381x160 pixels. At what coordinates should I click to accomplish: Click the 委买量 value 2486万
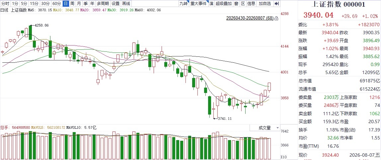[332, 105]
